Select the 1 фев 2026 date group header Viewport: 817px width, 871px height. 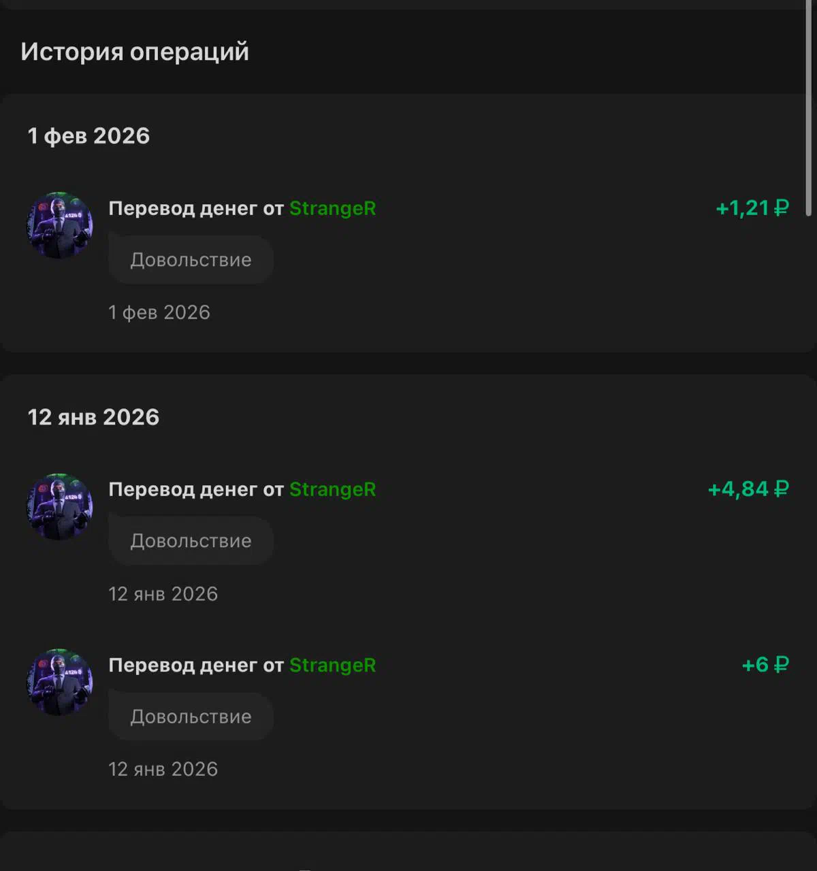(89, 136)
